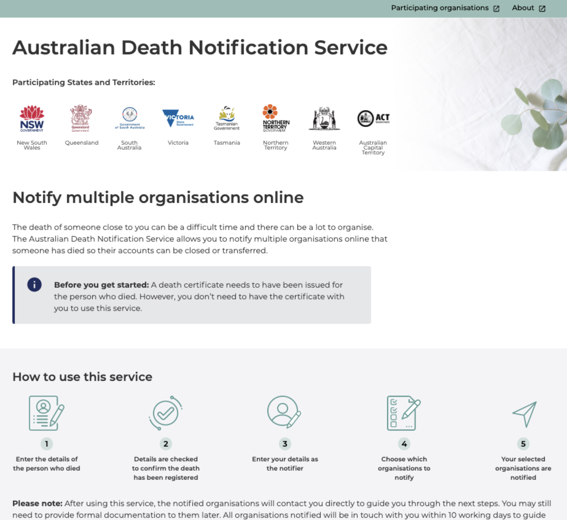
Task: Click the "How to use this service" heading
Action: (82, 377)
